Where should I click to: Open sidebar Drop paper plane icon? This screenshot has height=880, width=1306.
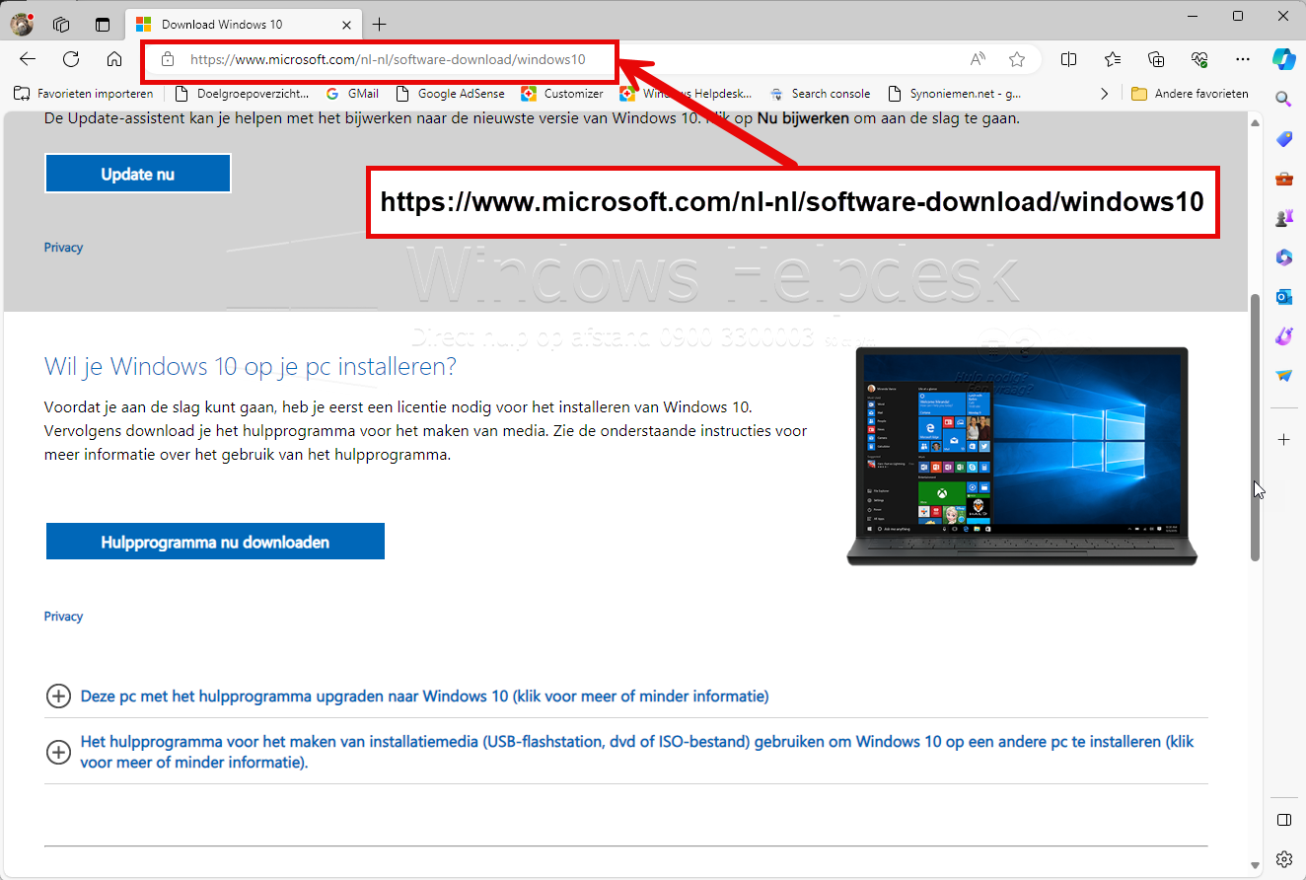(1283, 376)
